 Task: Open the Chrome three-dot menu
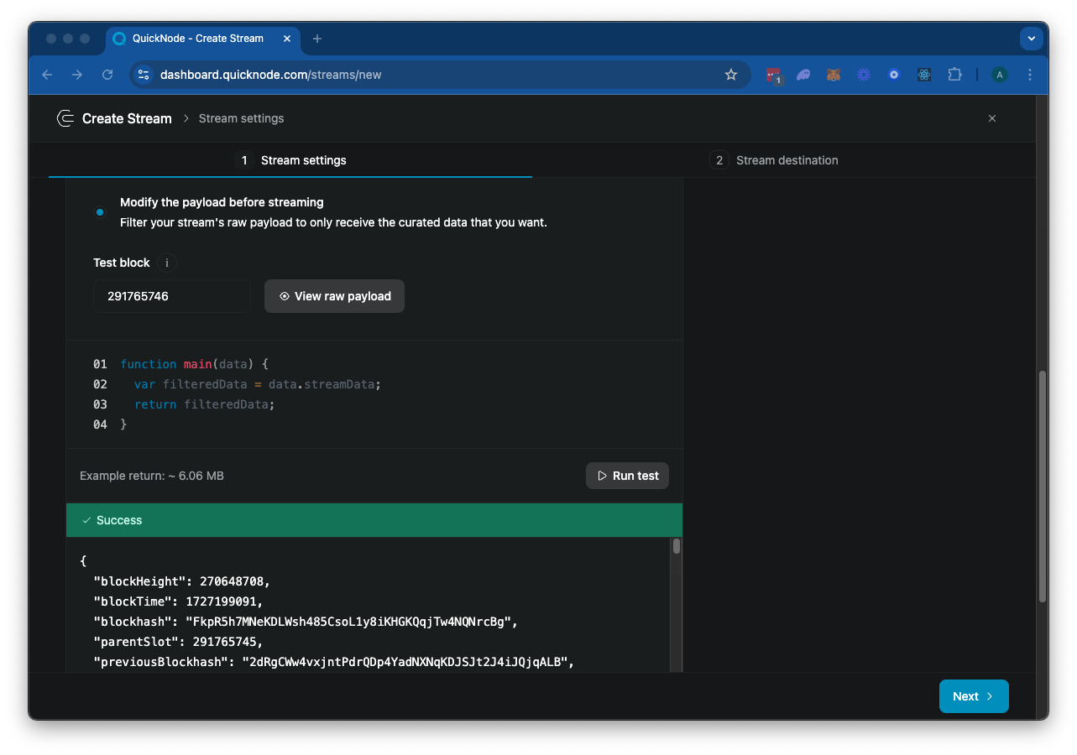(1030, 75)
